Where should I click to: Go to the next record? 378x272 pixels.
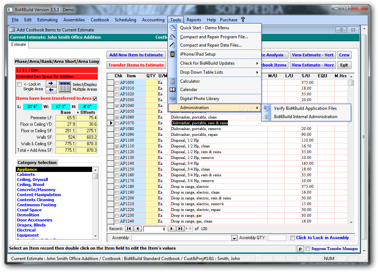[x=171, y=229]
